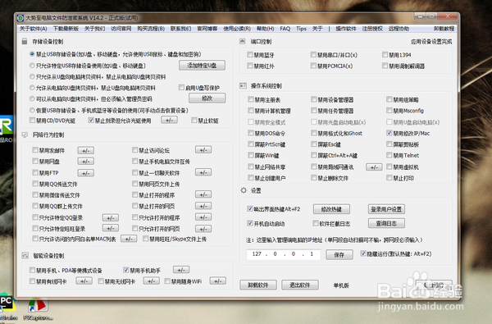Check 禁用FTP checkbox

pos(35,173)
